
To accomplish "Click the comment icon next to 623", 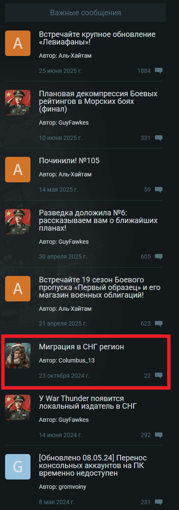I will coord(159,323).
